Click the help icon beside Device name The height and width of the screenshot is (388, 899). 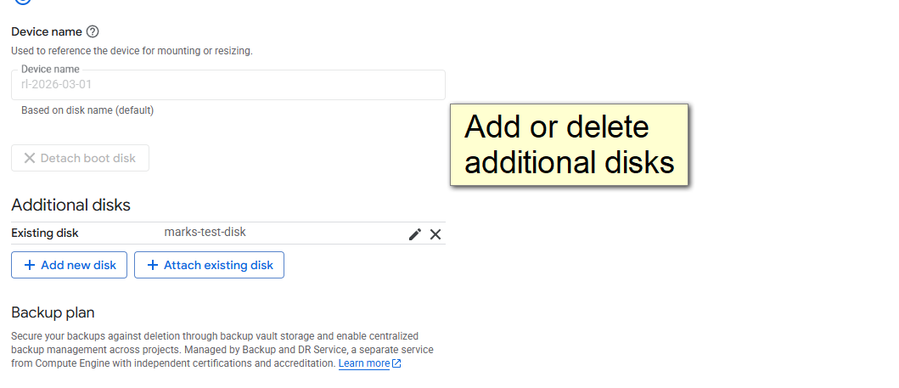[x=93, y=31]
